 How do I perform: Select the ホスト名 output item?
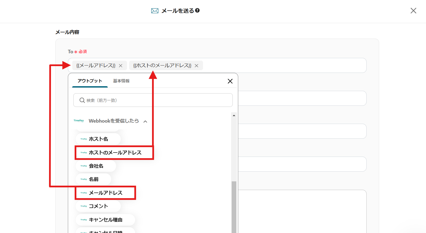coord(98,139)
